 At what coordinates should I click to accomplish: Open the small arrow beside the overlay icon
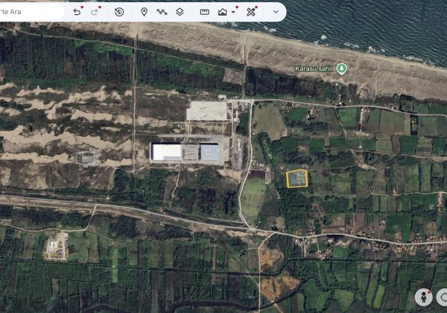(x=233, y=12)
